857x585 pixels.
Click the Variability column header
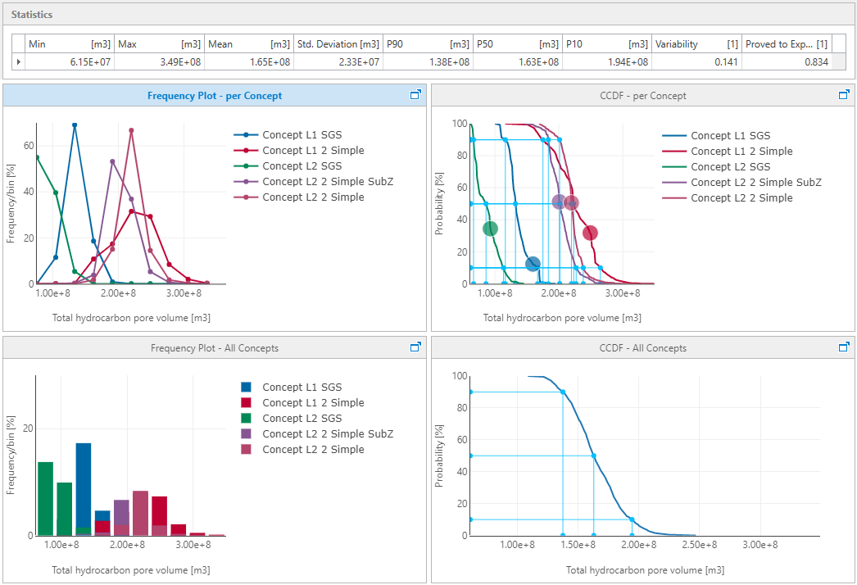696,44
